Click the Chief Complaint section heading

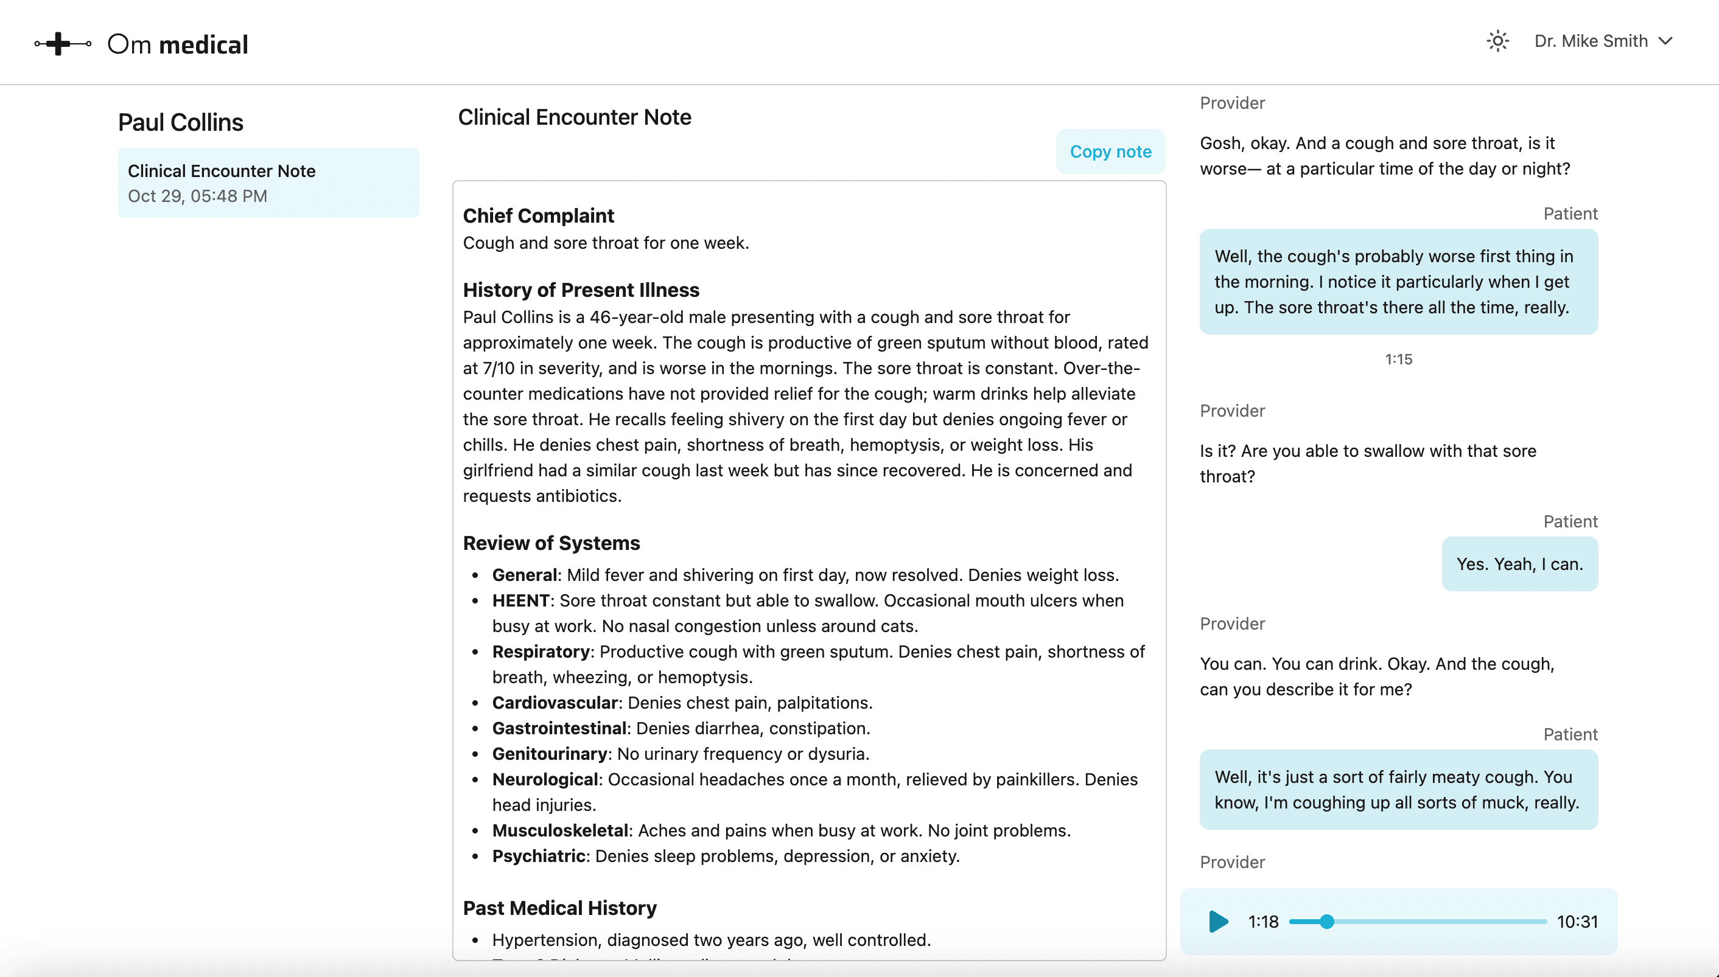(538, 215)
